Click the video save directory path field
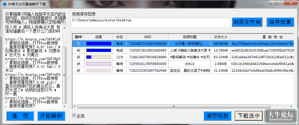 (151, 22)
